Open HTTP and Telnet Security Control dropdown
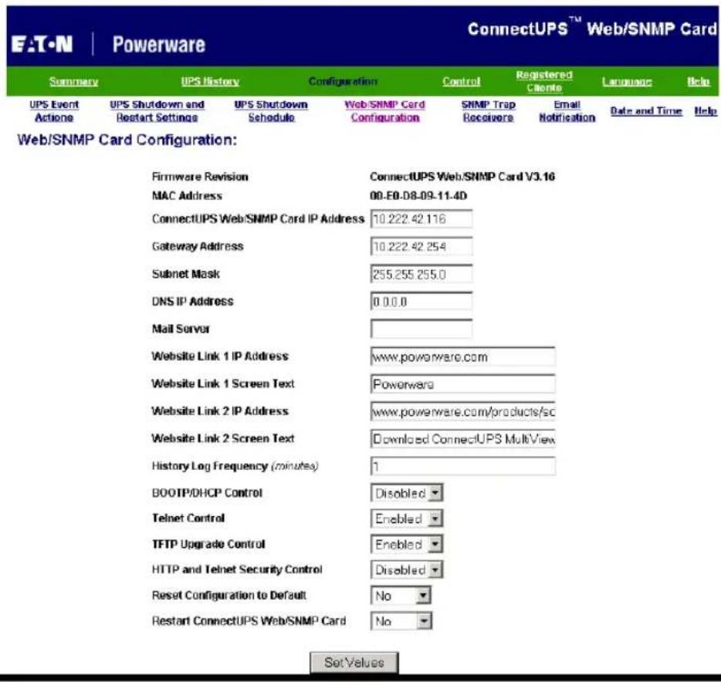 click(x=407, y=570)
